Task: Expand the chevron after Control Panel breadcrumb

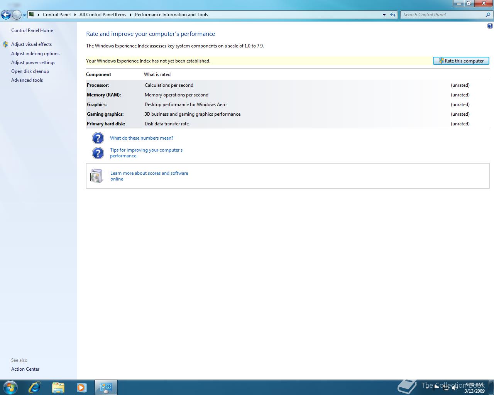Action: [75, 15]
